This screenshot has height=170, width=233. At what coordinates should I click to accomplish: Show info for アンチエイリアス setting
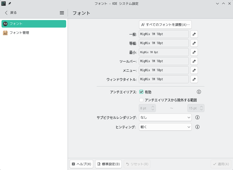[x=199, y=92]
